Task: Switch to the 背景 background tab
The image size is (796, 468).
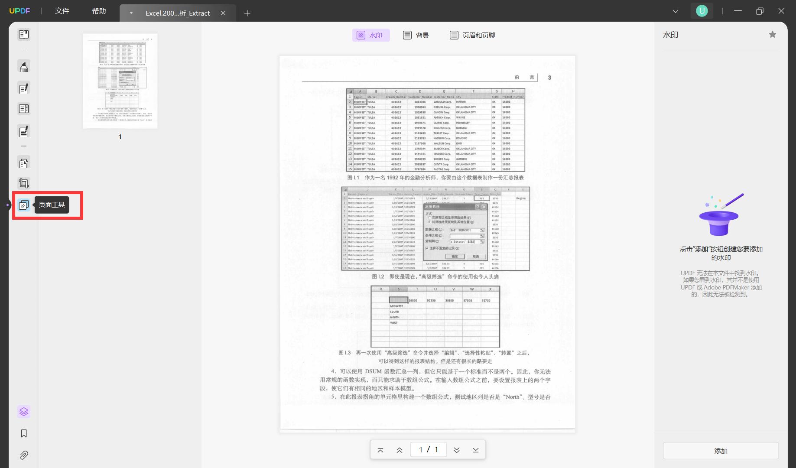Action: point(416,35)
